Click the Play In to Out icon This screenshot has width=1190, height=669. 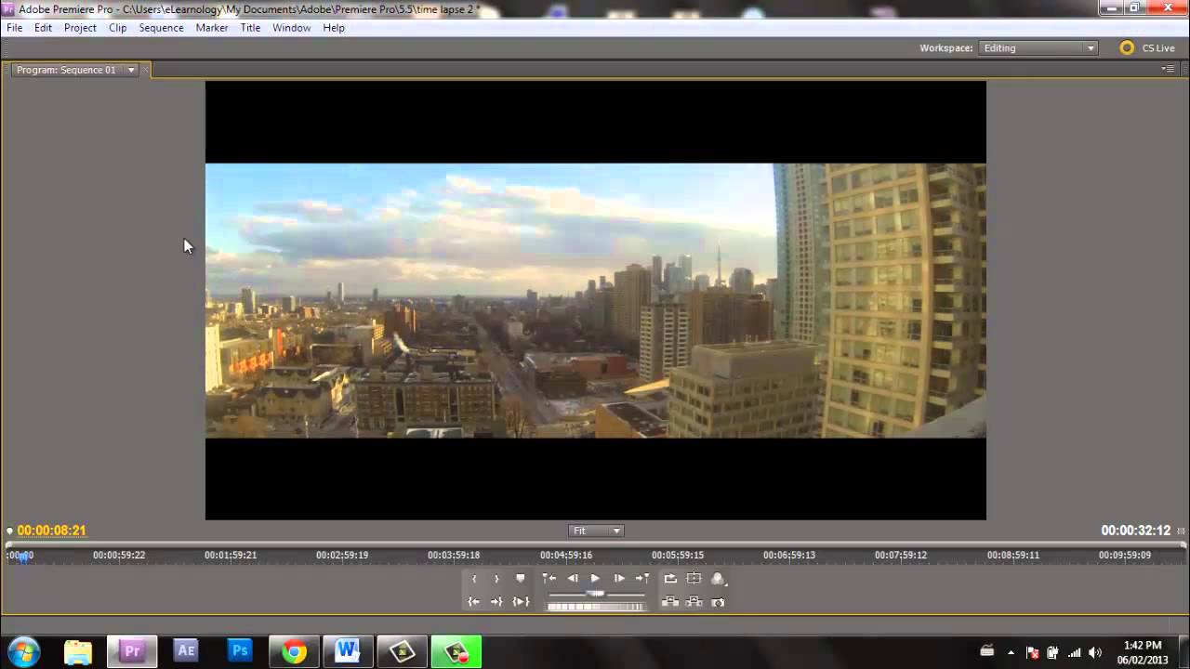coord(522,602)
